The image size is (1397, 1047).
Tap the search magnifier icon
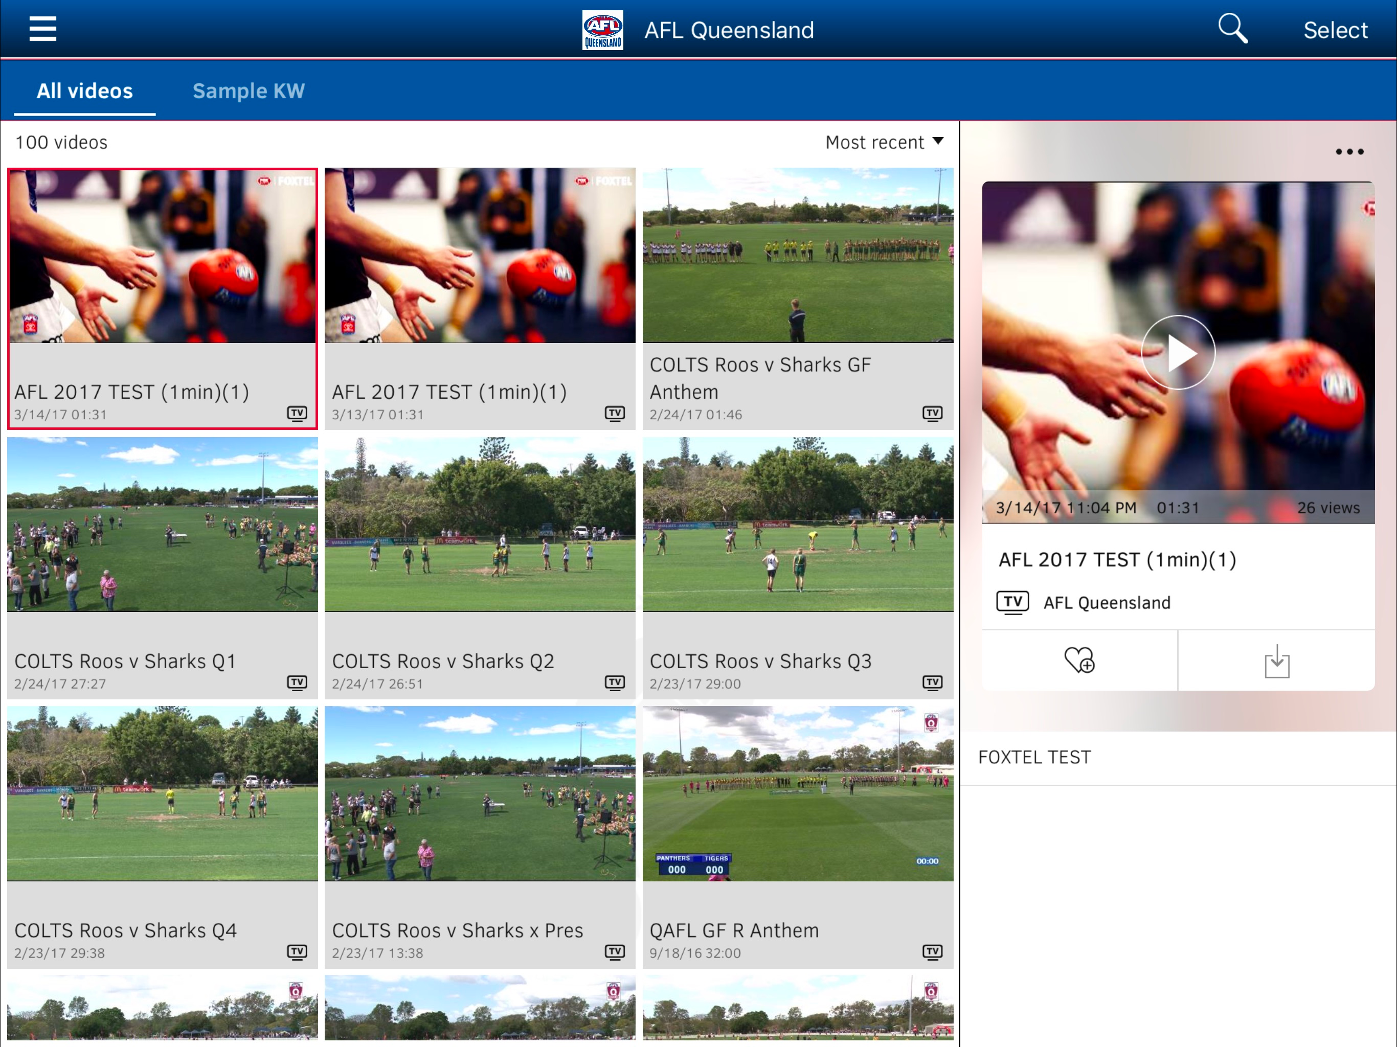click(1232, 29)
